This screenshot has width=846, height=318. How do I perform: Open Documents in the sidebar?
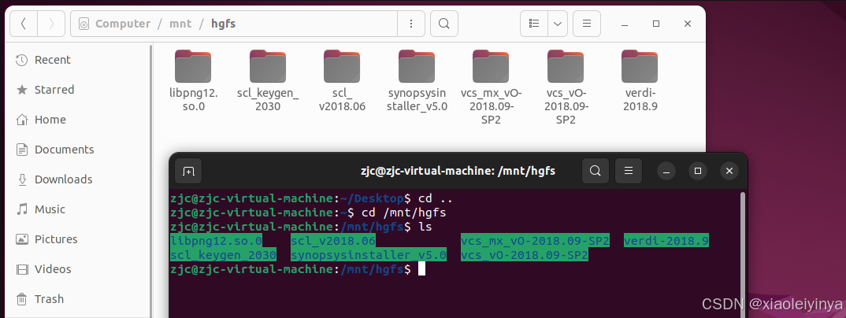click(78, 150)
